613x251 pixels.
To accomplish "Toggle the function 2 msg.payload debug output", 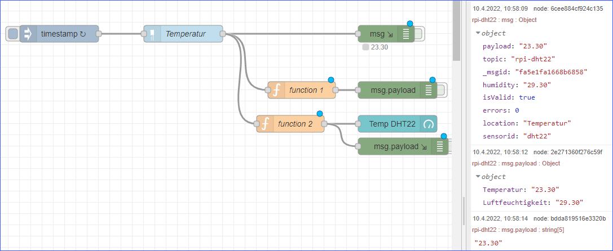I will (x=451, y=146).
